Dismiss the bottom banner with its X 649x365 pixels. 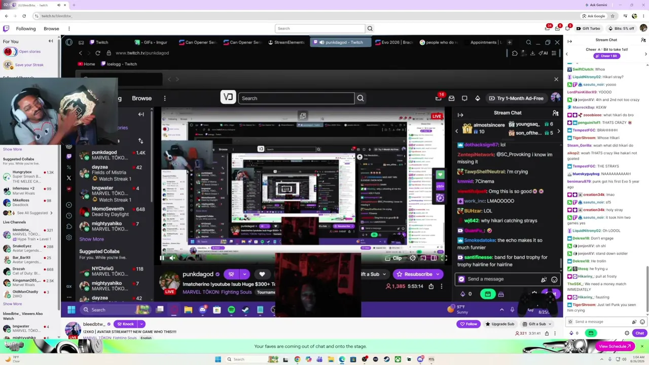[642, 346]
